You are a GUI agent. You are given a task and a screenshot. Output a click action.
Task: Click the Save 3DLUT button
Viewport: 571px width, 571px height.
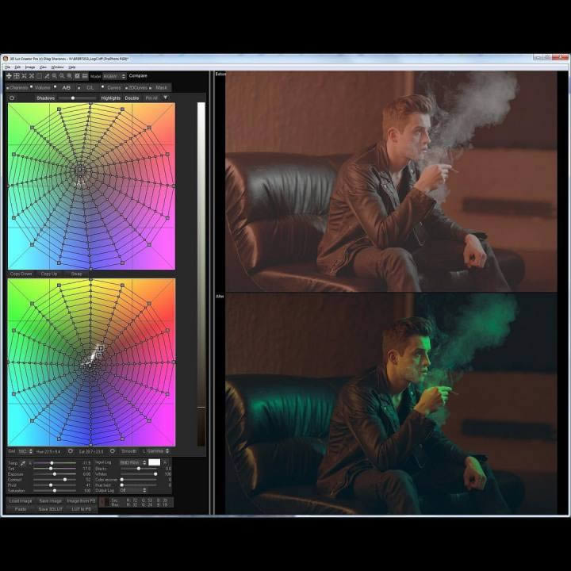click(50, 509)
